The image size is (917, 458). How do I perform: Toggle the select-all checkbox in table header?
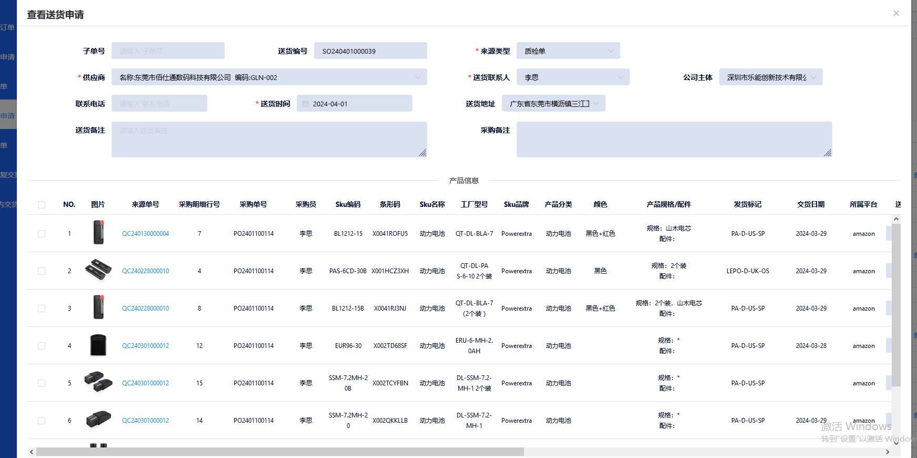click(x=42, y=205)
